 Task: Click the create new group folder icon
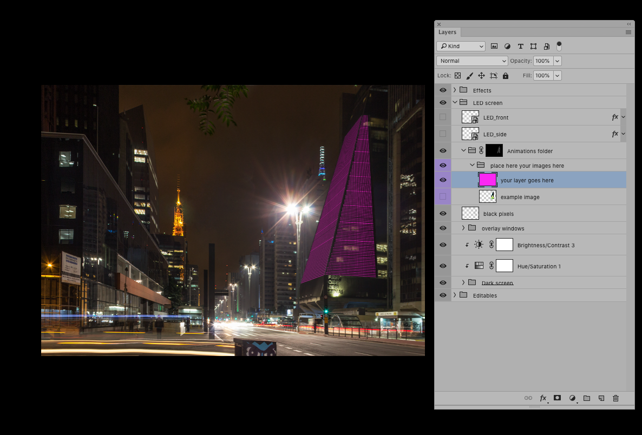pos(586,398)
